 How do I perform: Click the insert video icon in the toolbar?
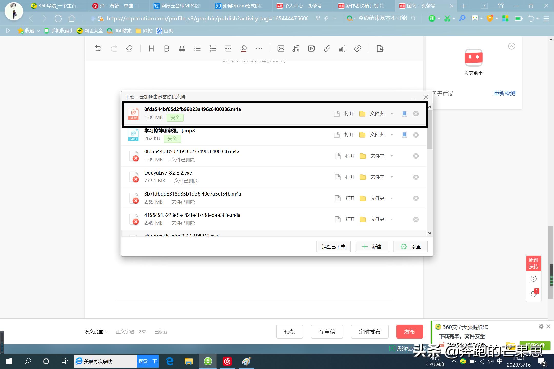click(x=311, y=48)
